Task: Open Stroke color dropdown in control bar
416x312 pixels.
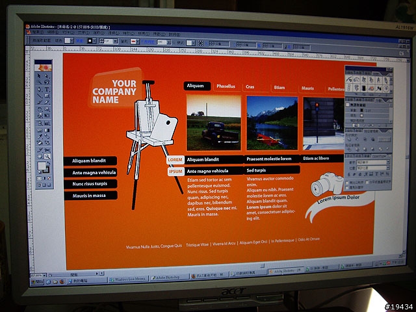Action: point(94,40)
